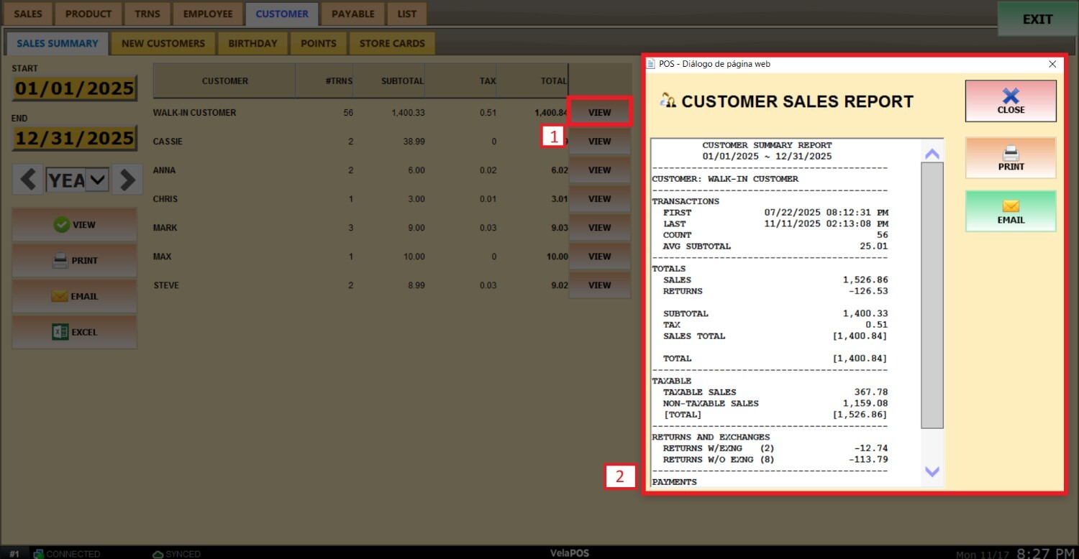Click the envelope EMAIL button in left panel

coord(75,297)
